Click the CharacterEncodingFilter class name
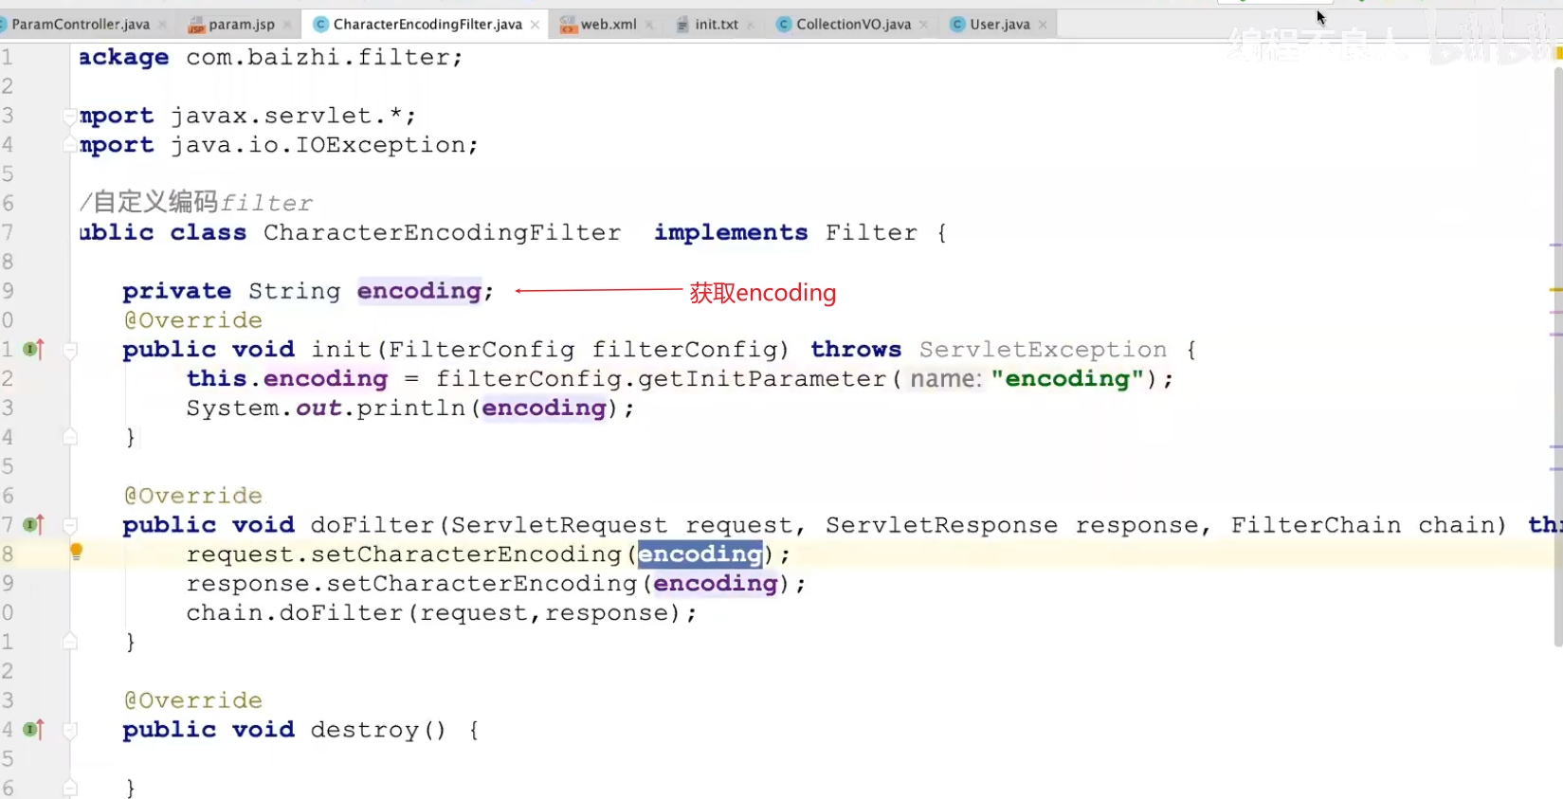The width and height of the screenshot is (1563, 799). point(442,233)
